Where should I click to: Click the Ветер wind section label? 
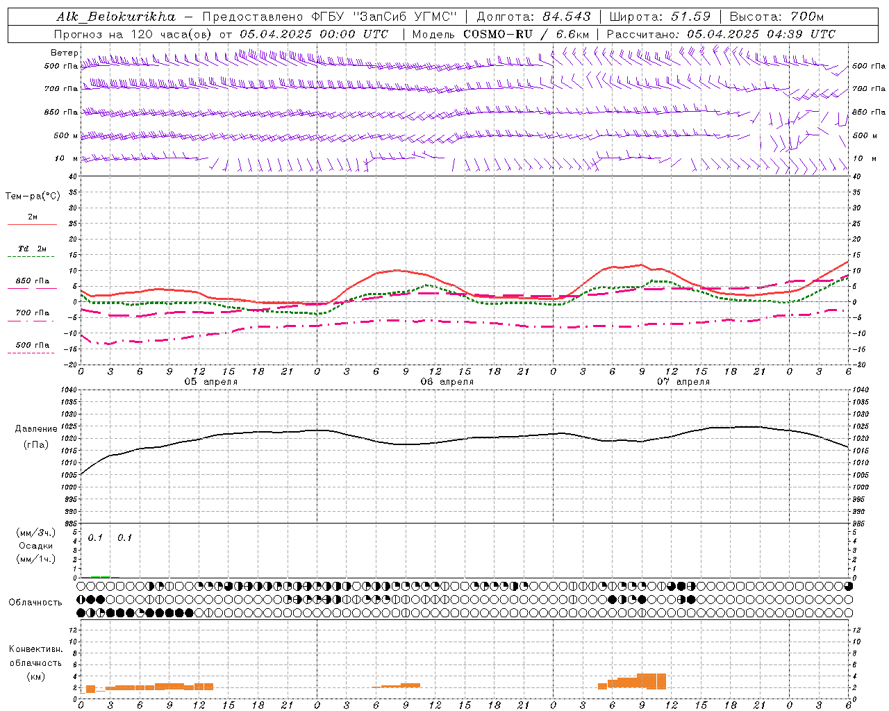click(65, 53)
